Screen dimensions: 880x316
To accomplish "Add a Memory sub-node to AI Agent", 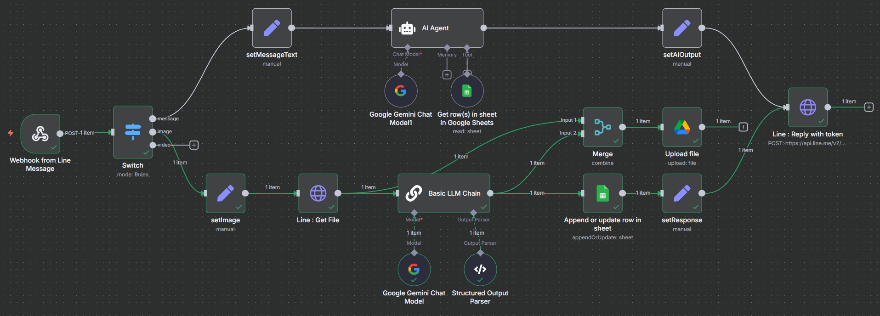I will click(447, 75).
